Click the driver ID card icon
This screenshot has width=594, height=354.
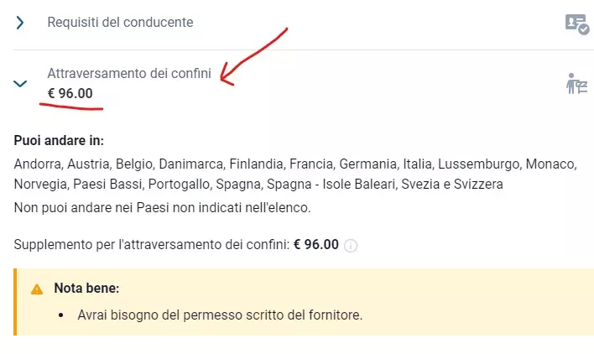(x=576, y=23)
